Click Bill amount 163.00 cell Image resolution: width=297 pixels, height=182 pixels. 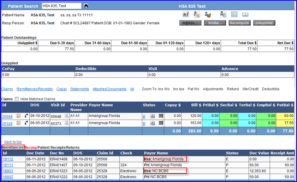coord(192,123)
